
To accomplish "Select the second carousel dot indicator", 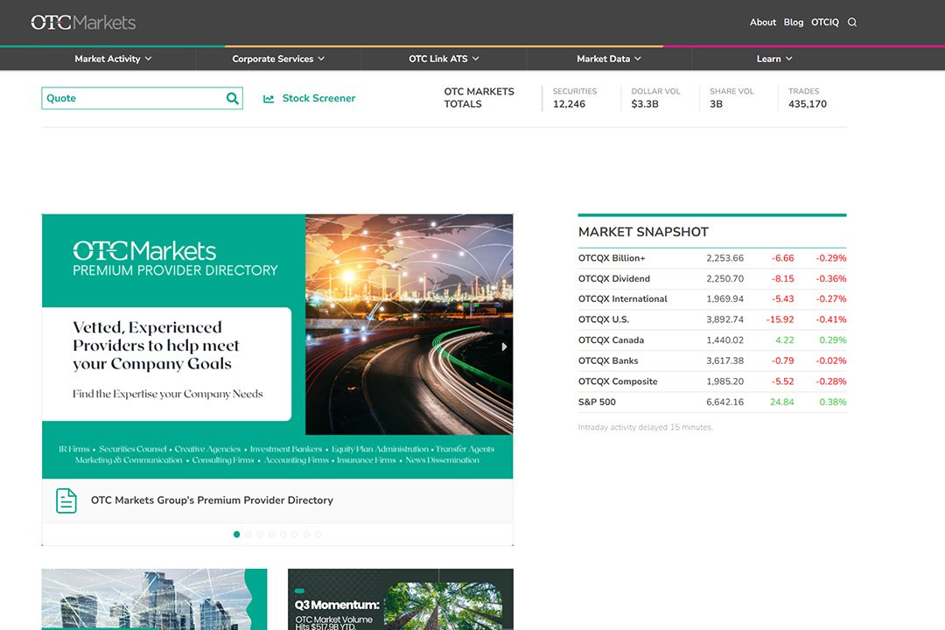I will (x=248, y=534).
